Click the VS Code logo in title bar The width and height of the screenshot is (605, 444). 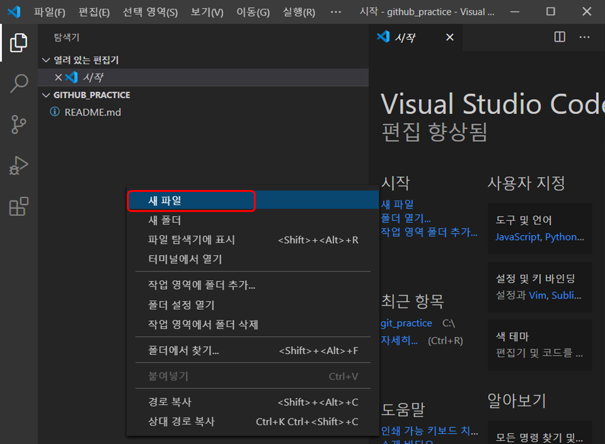pyautogui.click(x=14, y=11)
